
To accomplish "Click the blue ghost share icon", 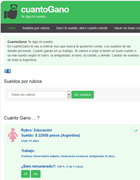I will [x=6, y=71].
